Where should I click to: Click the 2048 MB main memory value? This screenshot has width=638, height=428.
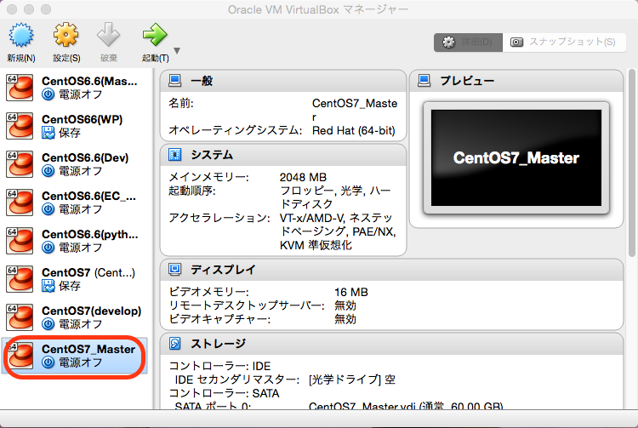click(303, 177)
